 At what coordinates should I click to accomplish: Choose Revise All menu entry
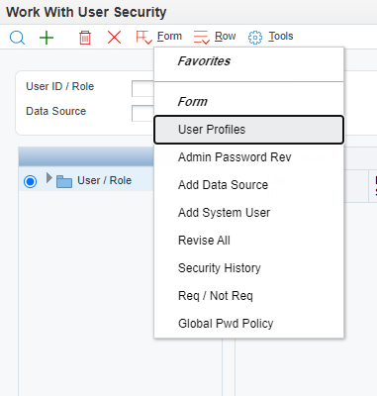pyautogui.click(x=249, y=241)
